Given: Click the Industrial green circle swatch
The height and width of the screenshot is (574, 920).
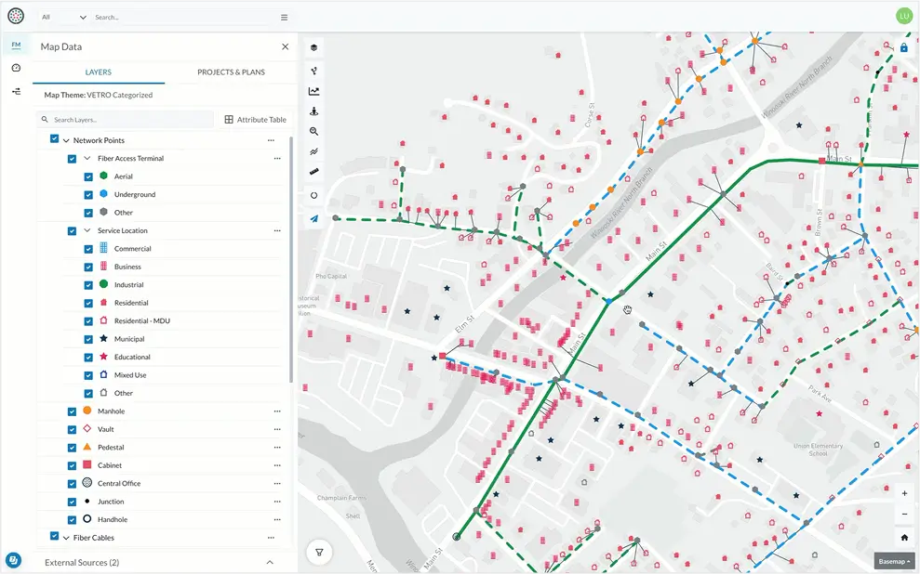Looking at the screenshot, I should pyautogui.click(x=104, y=284).
